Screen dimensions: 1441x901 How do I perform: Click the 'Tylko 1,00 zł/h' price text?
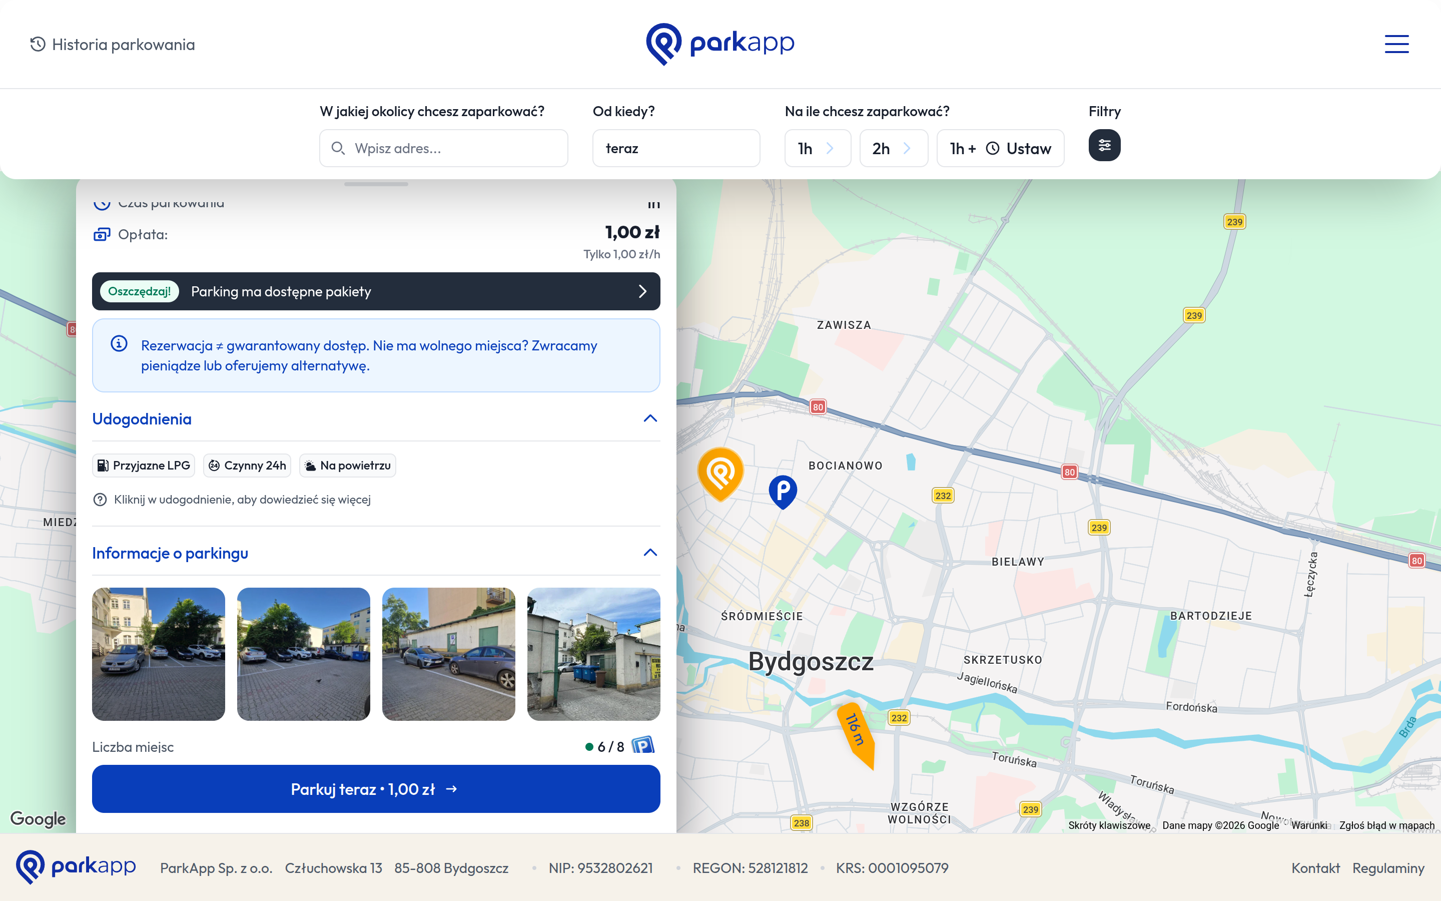[621, 254]
